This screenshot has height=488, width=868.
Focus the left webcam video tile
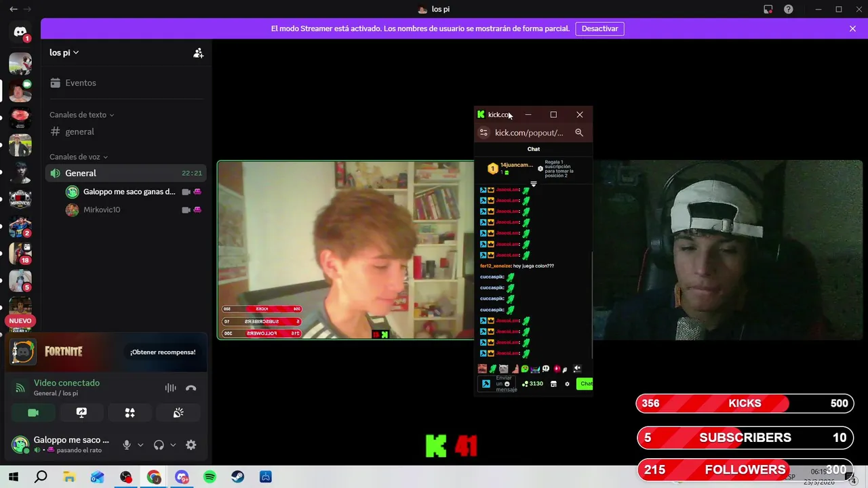(x=345, y=250)
